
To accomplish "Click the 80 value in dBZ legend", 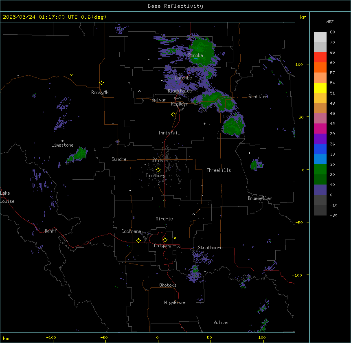I will point(332,32).
